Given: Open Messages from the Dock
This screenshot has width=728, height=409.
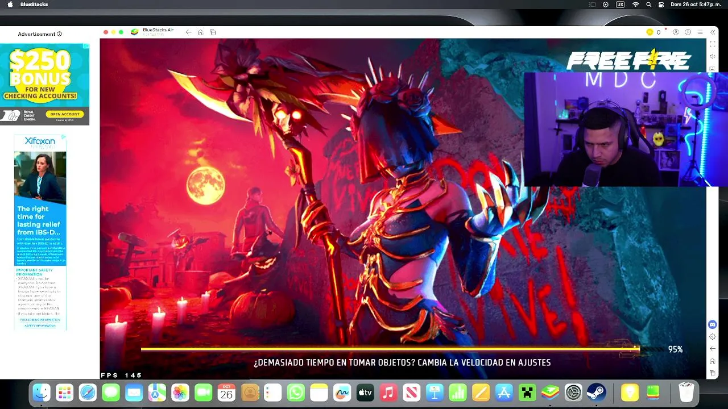Looking at the screenshot, I should click(x=111, y=393).
